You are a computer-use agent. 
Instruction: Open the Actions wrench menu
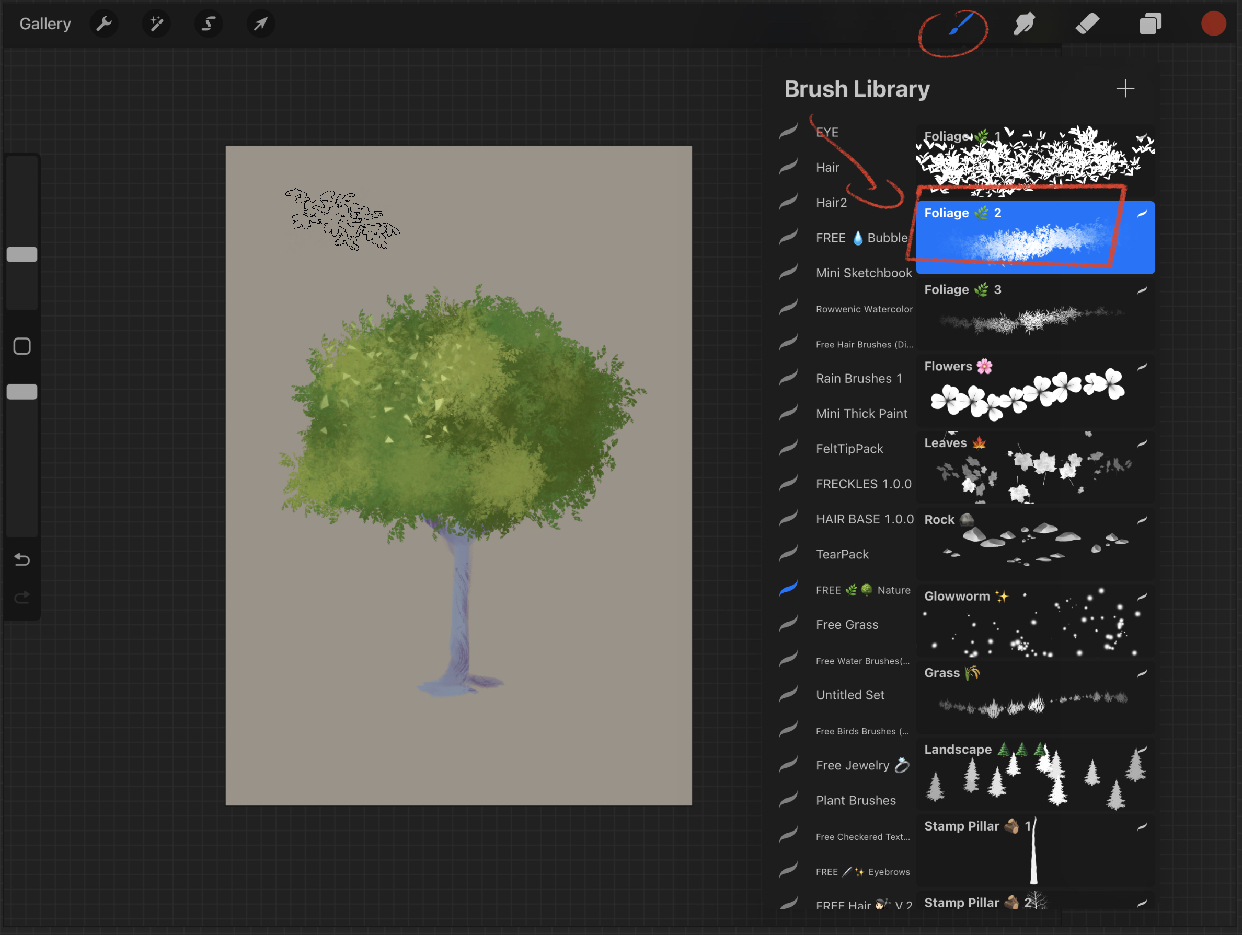click(x=105, y=24)
